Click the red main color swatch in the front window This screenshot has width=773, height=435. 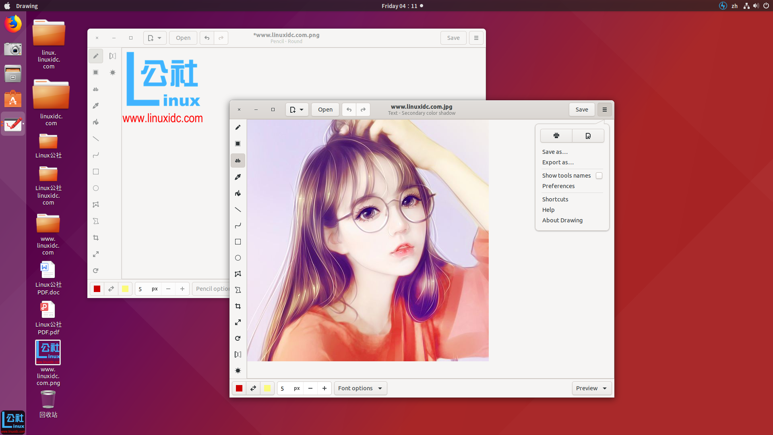(239, 388)
